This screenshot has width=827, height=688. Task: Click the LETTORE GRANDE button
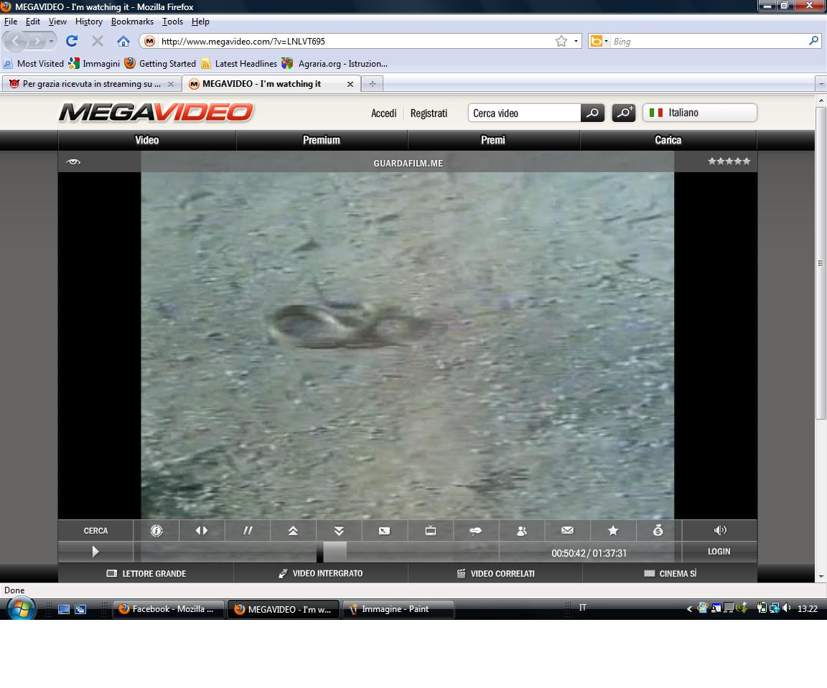pos(146,574)
